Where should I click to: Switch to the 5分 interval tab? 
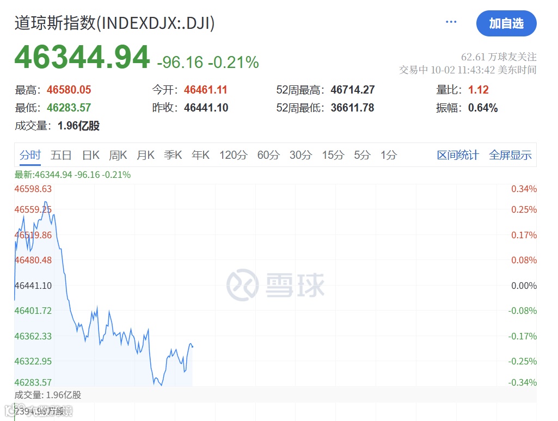[361, 155]
